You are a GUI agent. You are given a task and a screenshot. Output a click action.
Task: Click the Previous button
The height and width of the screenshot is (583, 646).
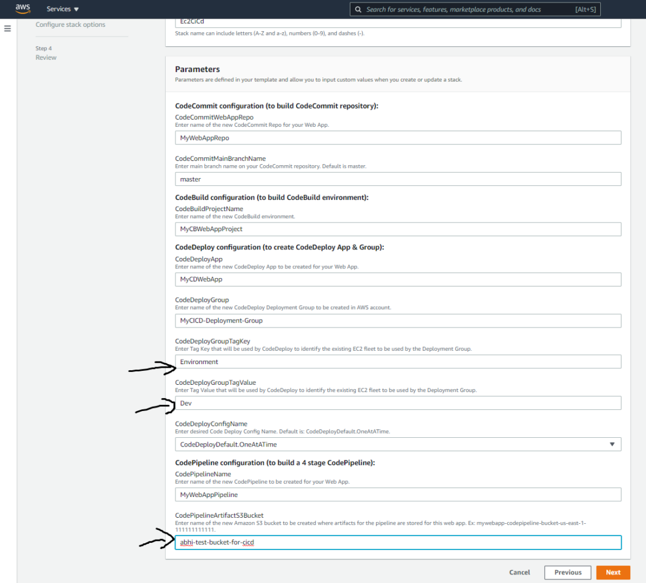(x=567, y=572)
